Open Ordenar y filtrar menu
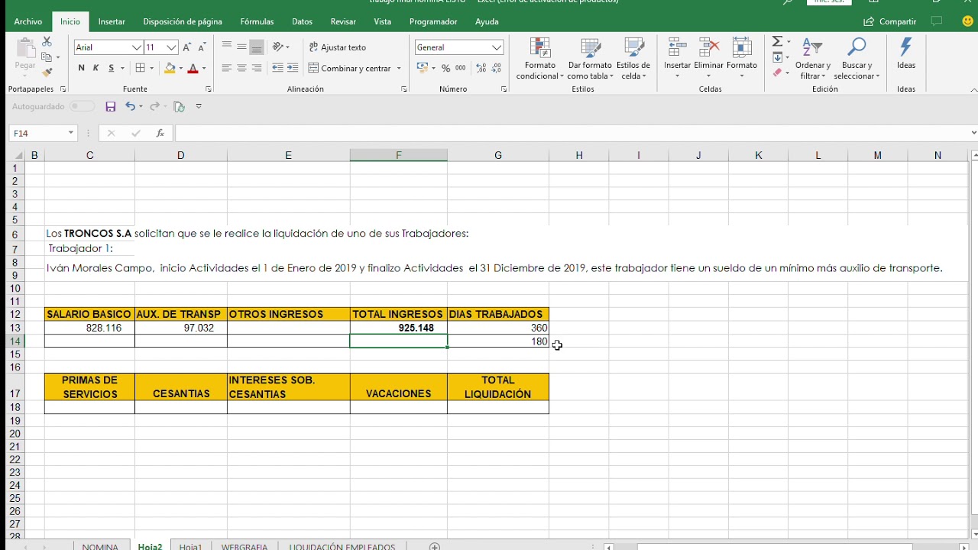The image size is (978, 550). (813, 59)
